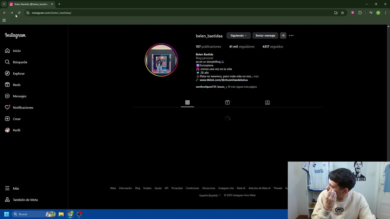This screenshot has width=390, height=219.
Task: Open the profile three-dots options
Action: click(291, 36)
